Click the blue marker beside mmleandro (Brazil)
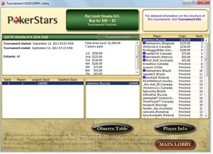Viewport: 213px width, 154px height. point(144,70)
